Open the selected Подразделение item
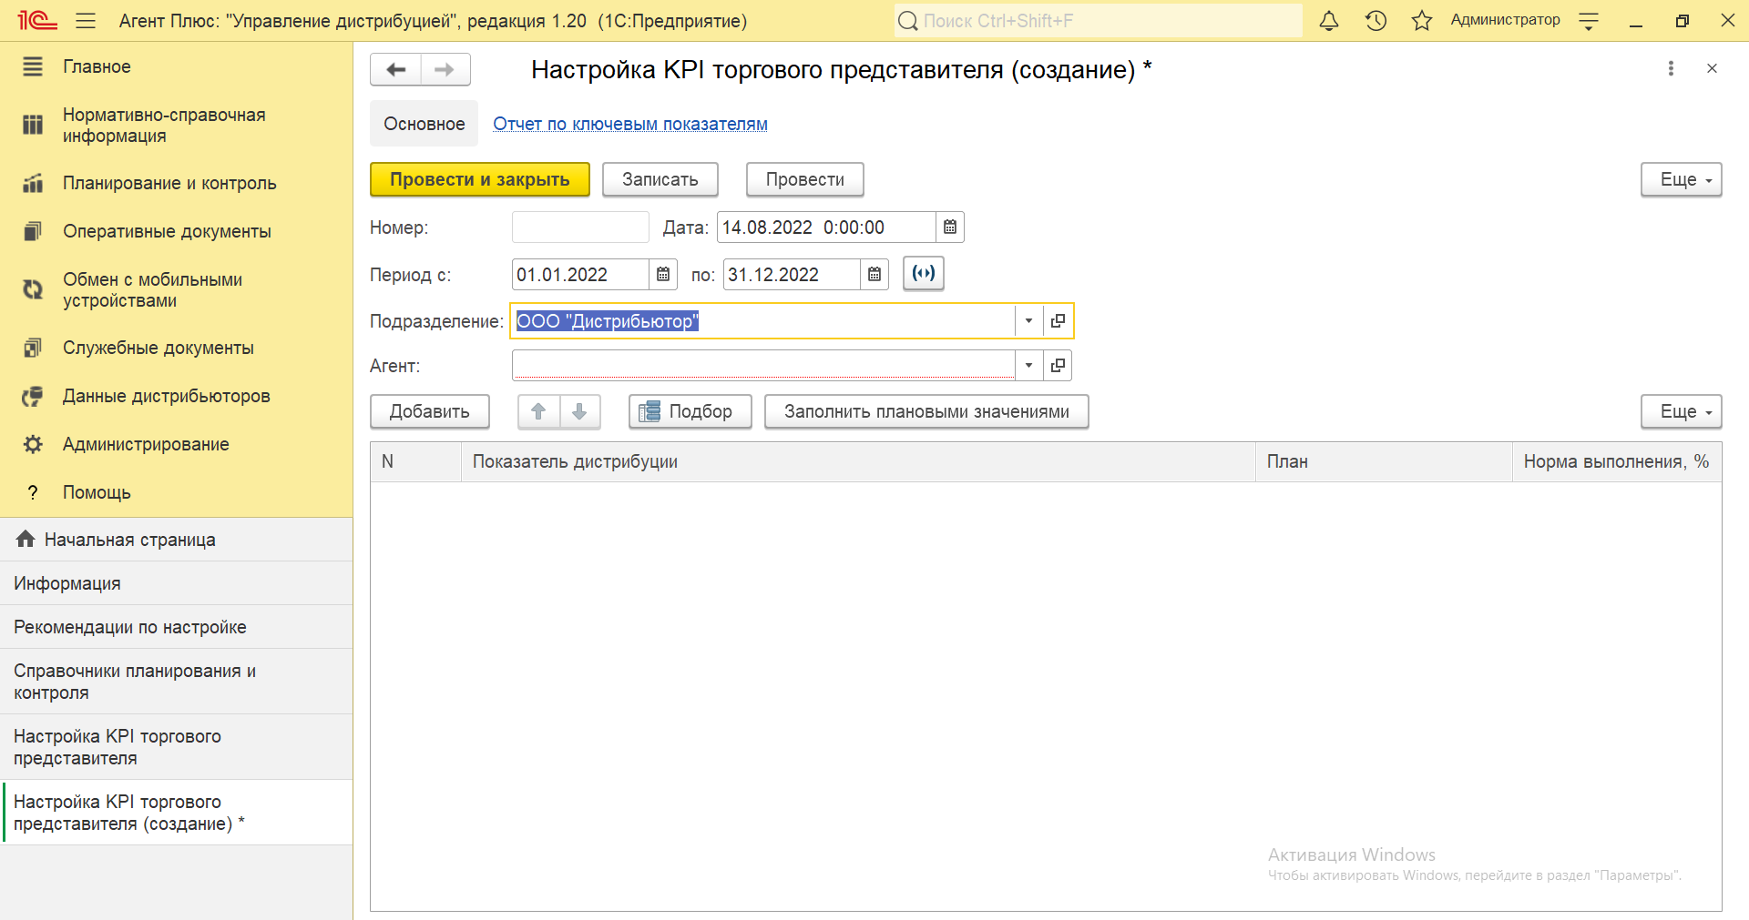The image size is (1749, 920). [x=1058, y=320]
